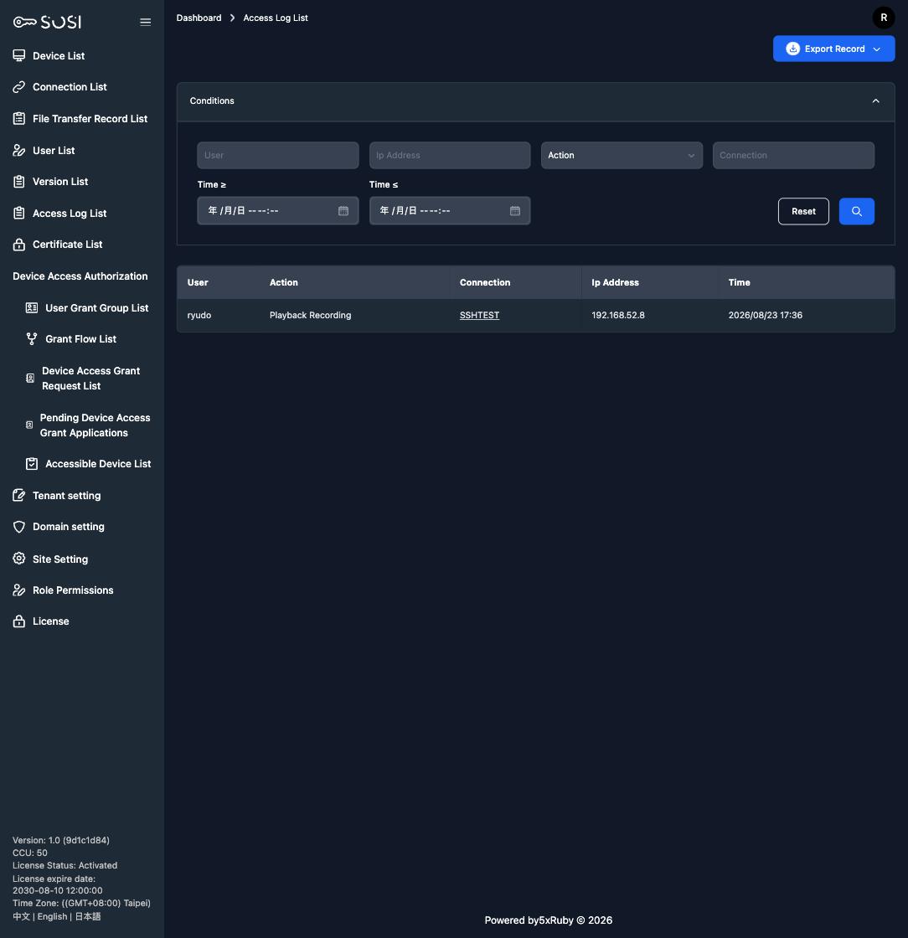This screenshot has width=908, height=938.
Task: Switch language to 中文
Action: tap(21, 916)
